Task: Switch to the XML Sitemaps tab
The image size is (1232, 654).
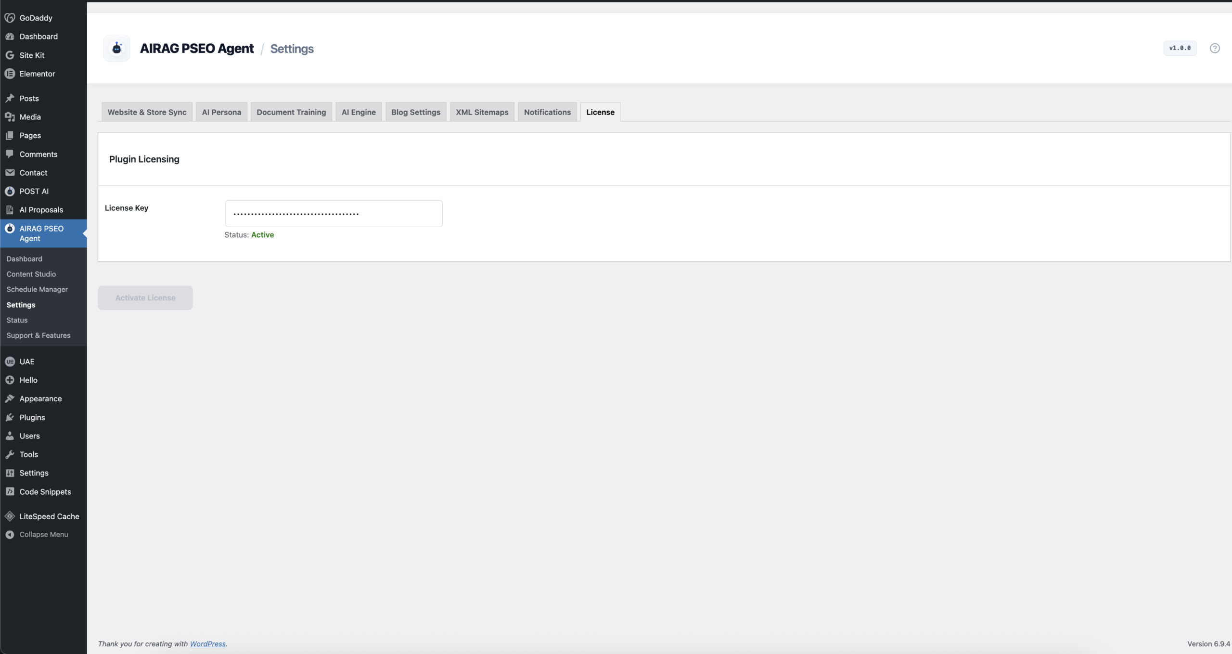Action: (x=482, y=112)
